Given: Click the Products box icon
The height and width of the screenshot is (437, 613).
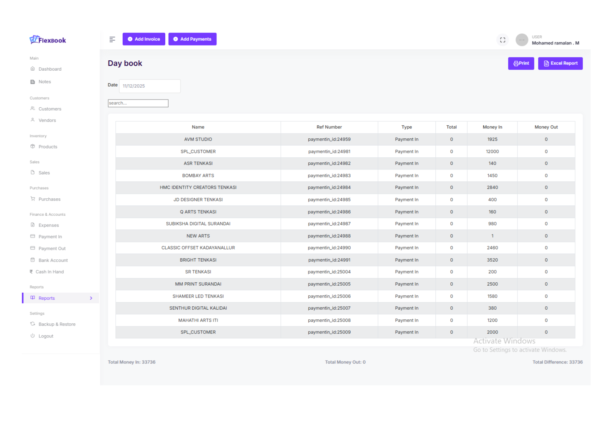Looking at the screenshot, I should pyautogui.click(x=33, y=147).
